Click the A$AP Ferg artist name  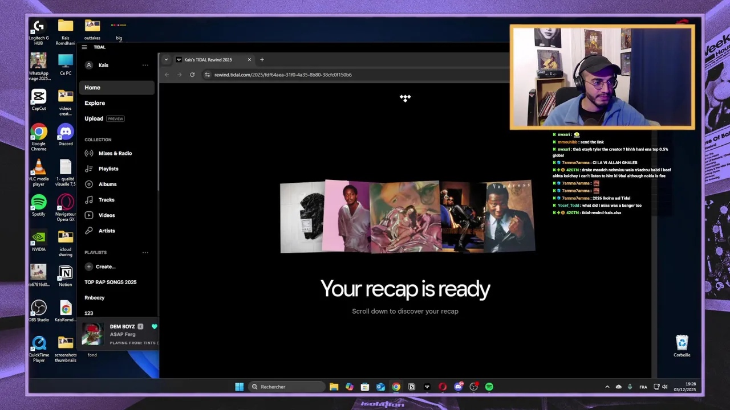[123, 334]
